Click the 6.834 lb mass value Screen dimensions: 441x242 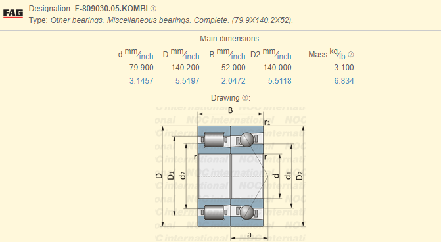[344, 81]
